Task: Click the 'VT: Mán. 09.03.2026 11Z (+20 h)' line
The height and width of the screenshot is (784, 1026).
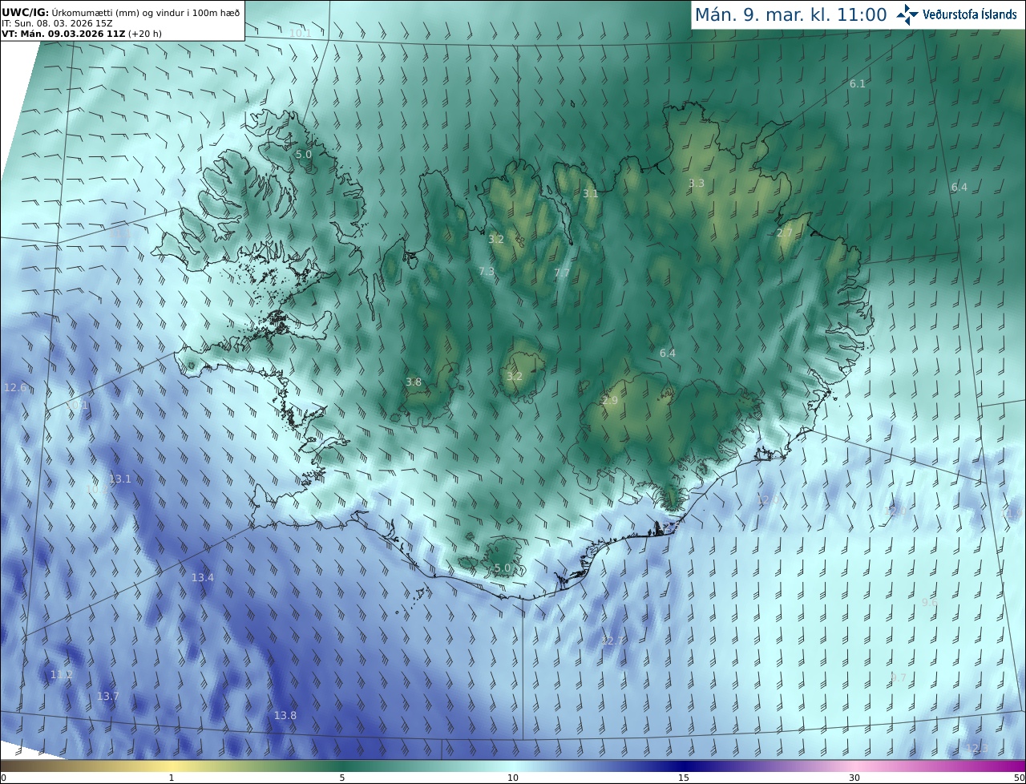Action: [81, 34]
